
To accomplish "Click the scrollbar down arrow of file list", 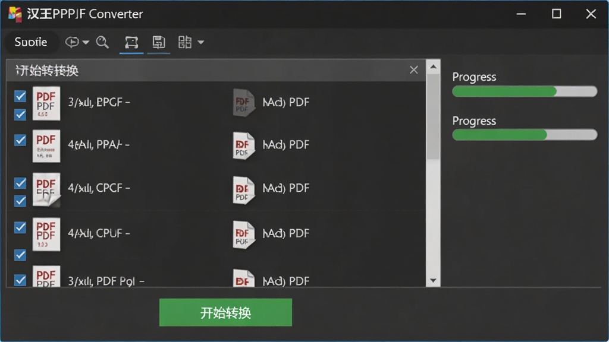I will (x=433, y=280).
